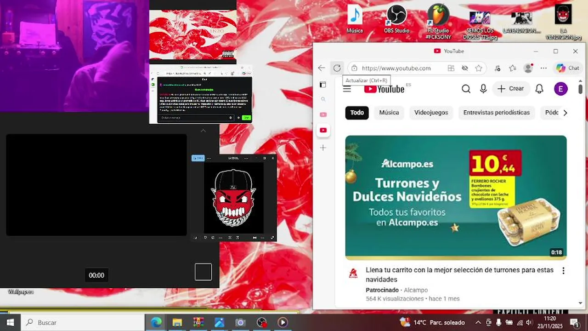Select the active YouTube vertical tab
The height and width of the screenshot is (331, 588).
(323, 130)
